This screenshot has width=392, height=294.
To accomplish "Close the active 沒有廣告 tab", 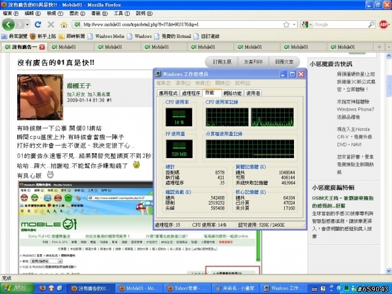I will [x=42, y=47].
